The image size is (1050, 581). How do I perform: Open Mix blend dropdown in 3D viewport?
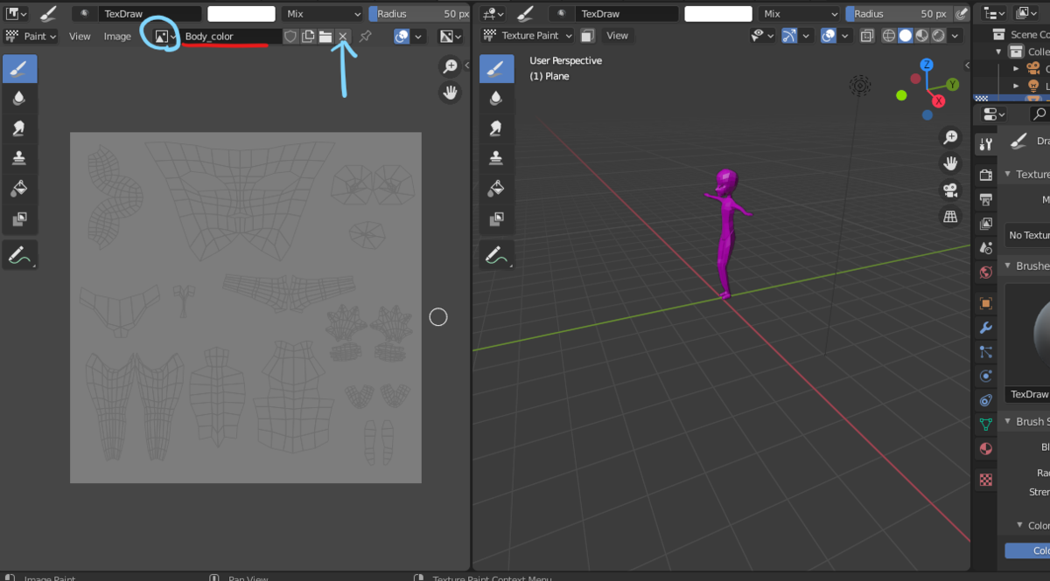coord(798,14)
